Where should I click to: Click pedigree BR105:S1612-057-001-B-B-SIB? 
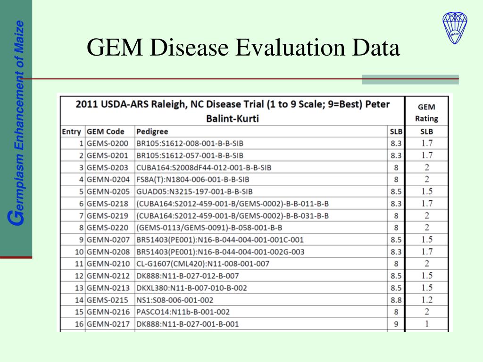(190, 156)
